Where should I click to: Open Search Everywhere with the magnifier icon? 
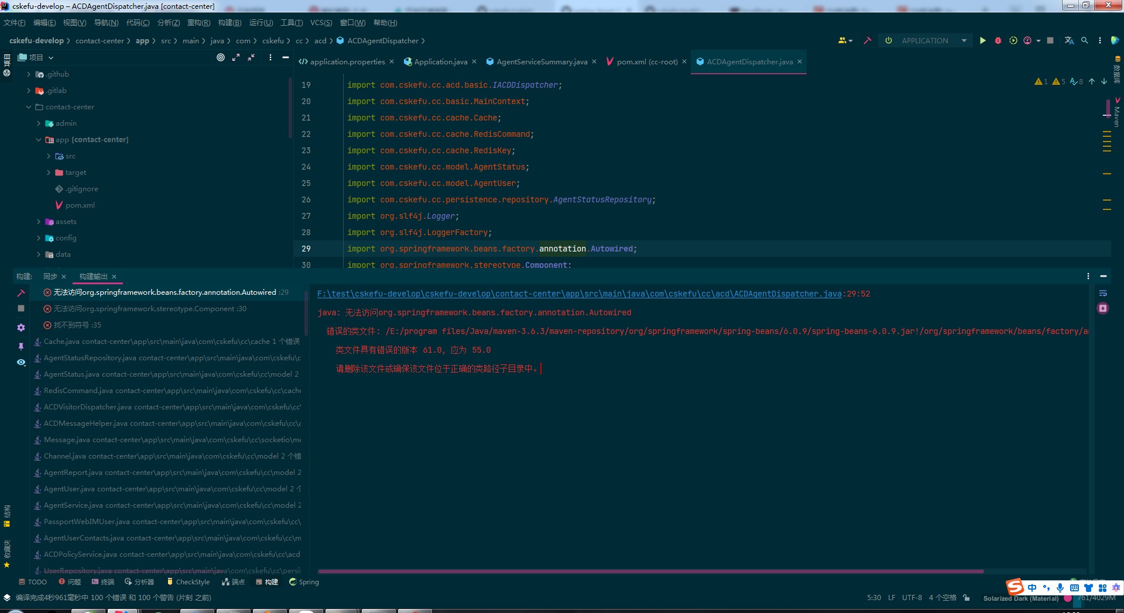[1084, 40]
